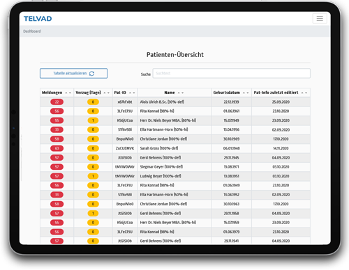Click the red 22 Meldungen badge
This screenshot has width=349, height=270.
pyautogui.click(x=57, y=102)
